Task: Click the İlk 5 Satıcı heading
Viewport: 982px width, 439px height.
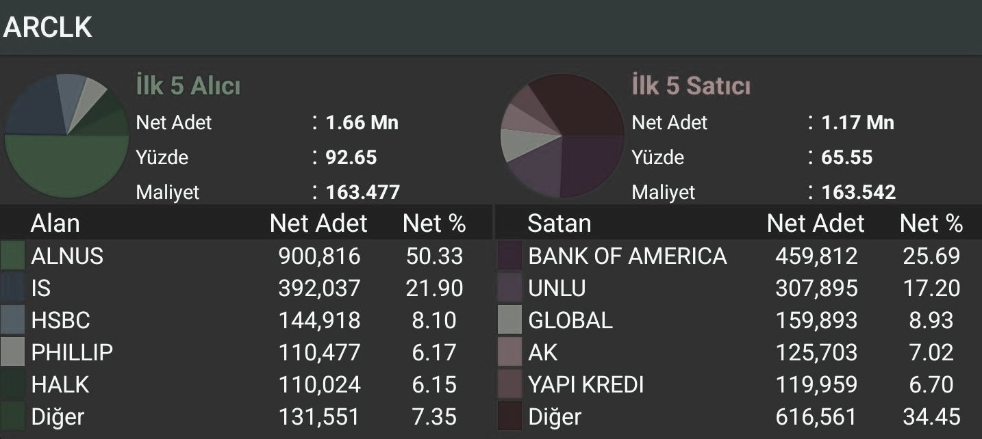Action: pyautogui.click(x=691, y=87)
